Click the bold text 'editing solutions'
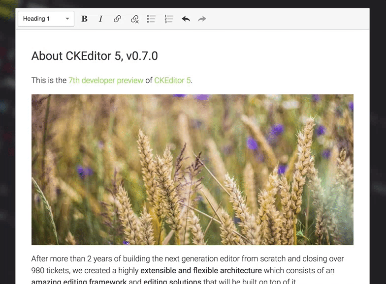Image resolution: width=386 pixels, height=284 pixels. click(x=172, y=282)
